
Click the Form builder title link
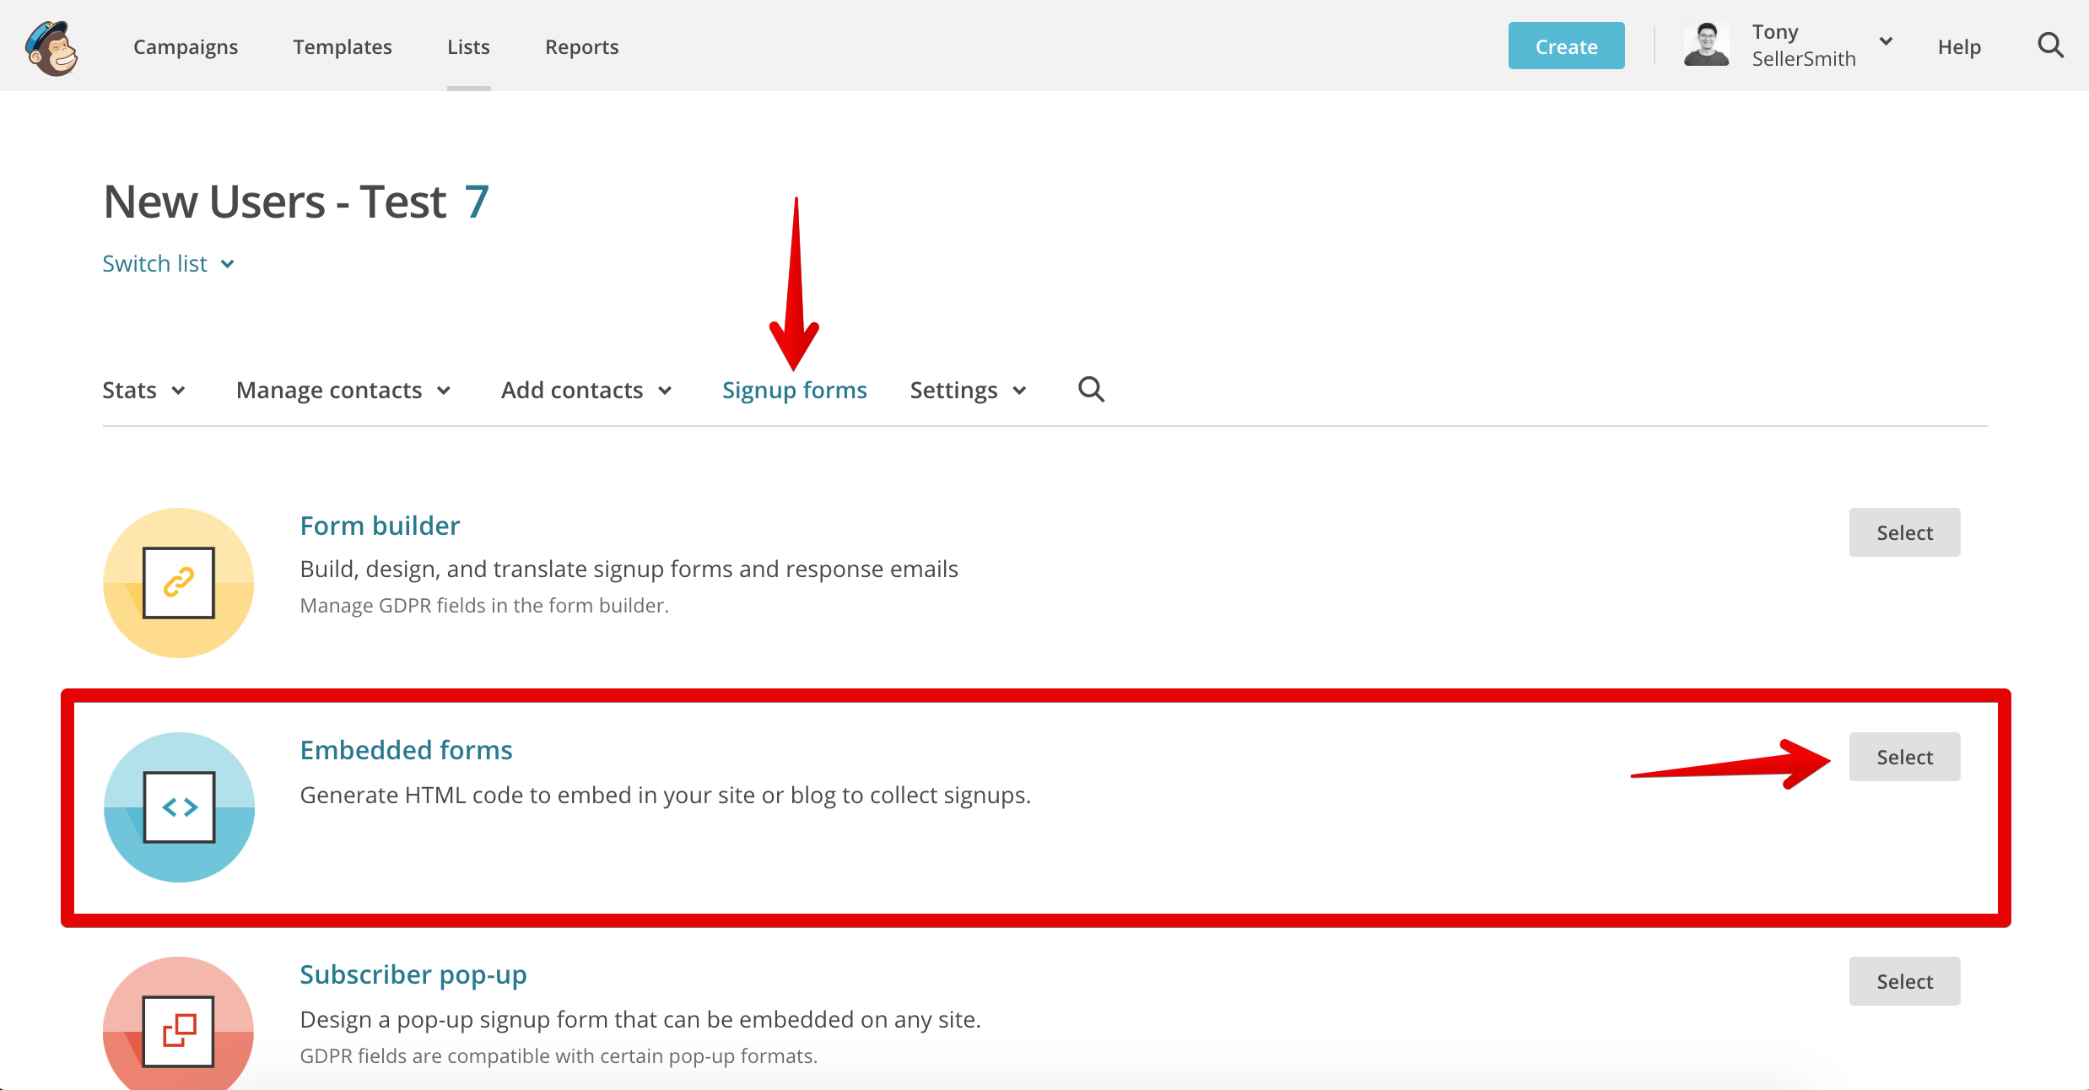click(381, 526)
